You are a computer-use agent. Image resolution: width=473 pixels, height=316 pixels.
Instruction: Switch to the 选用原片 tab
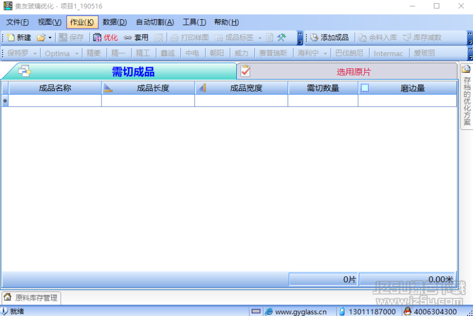coord(347,72)
